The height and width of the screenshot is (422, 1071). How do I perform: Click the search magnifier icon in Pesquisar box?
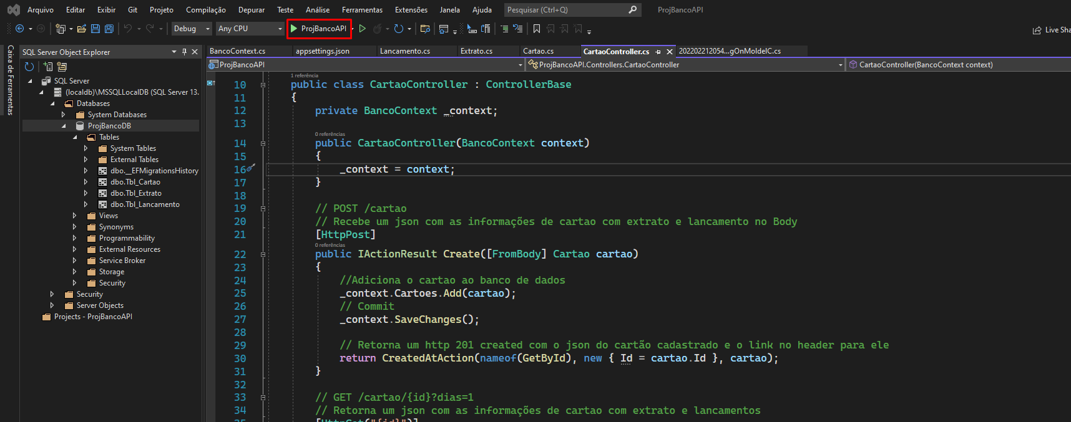click(632, 10)
